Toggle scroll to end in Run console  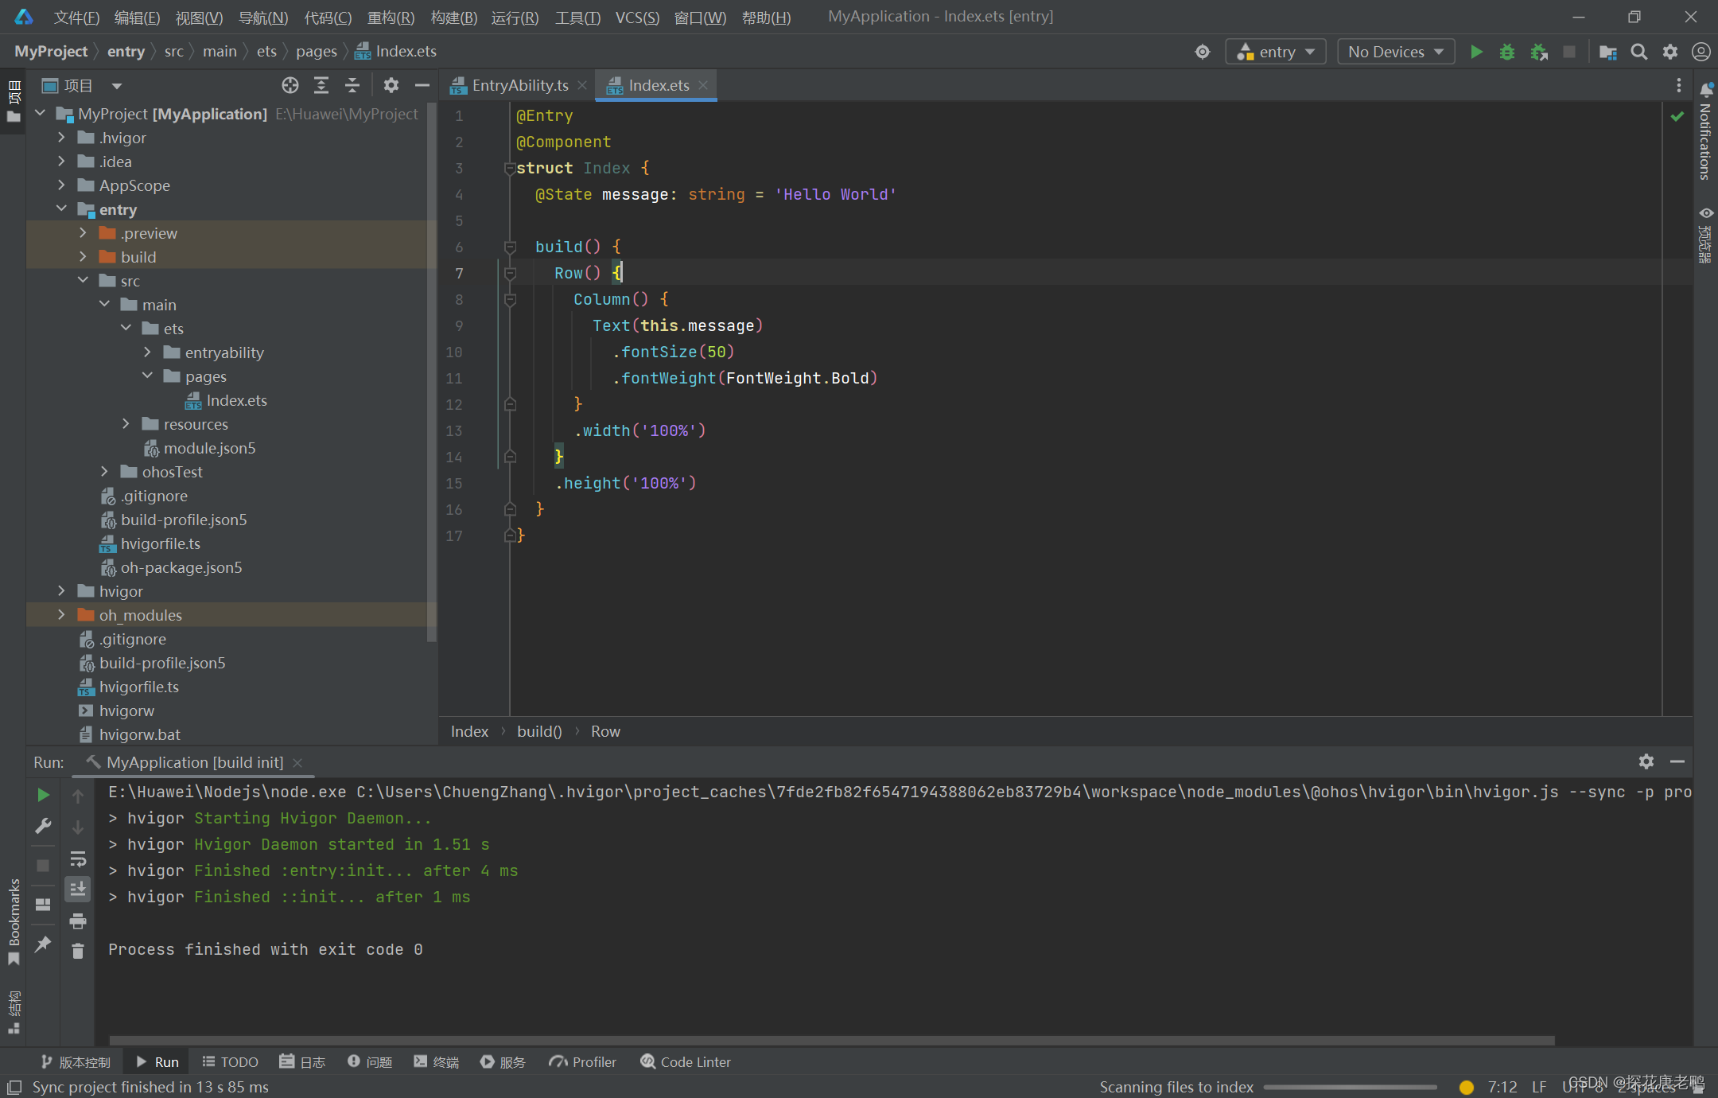[78, 889]
